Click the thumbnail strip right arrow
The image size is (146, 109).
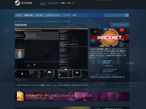coord(86,79)
